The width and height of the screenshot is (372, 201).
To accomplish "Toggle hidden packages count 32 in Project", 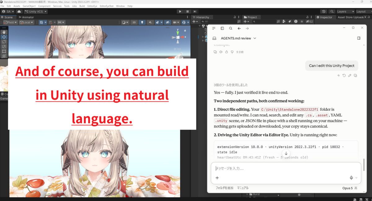I will click(309, 22).
